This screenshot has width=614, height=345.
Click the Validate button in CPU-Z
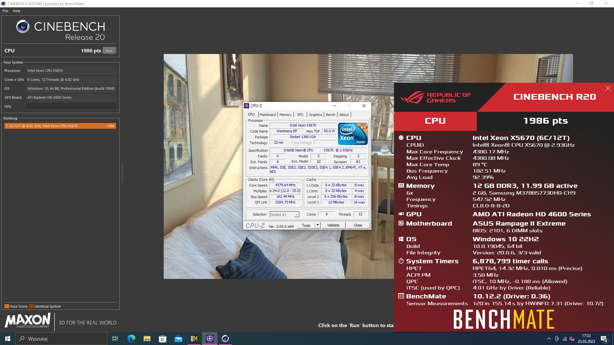tap(333, 225)
